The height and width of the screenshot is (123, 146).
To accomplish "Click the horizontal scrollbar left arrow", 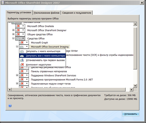I will point(10,90).
